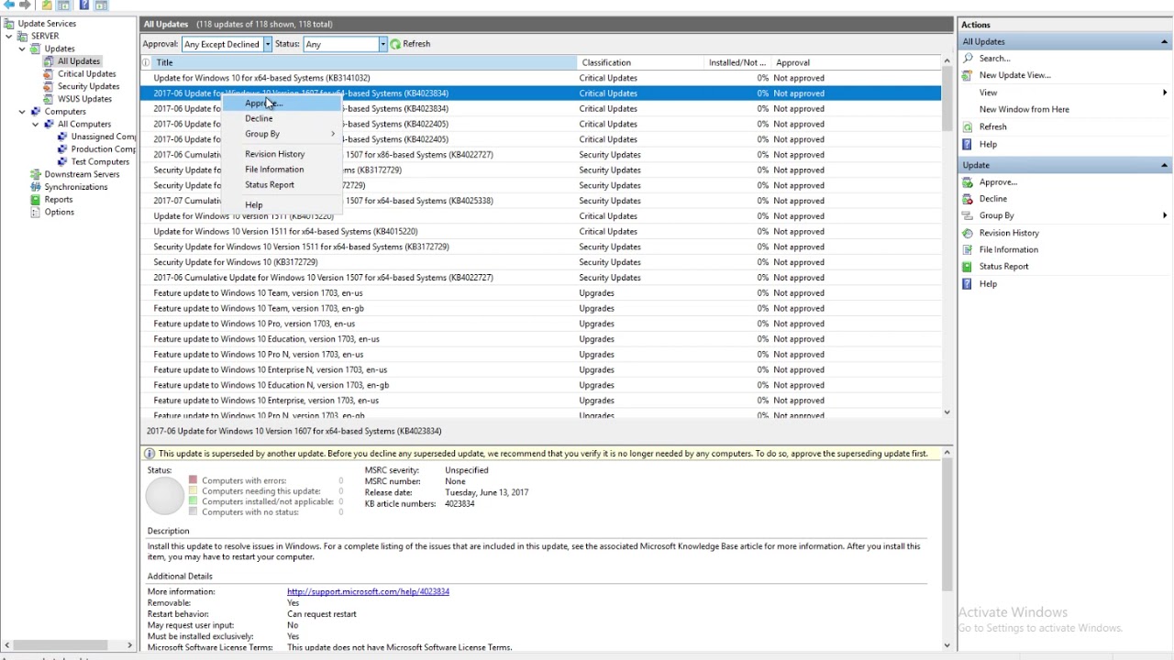
Task: Collapse the Update section in Actions pane
Action: [1165, 165]
